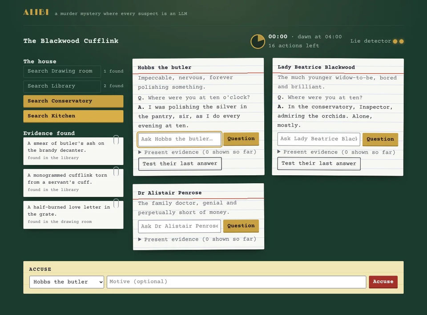Click paperclip on monogrammed cufflink evidence card
427x315 pixels.
[x=116, y=171]
